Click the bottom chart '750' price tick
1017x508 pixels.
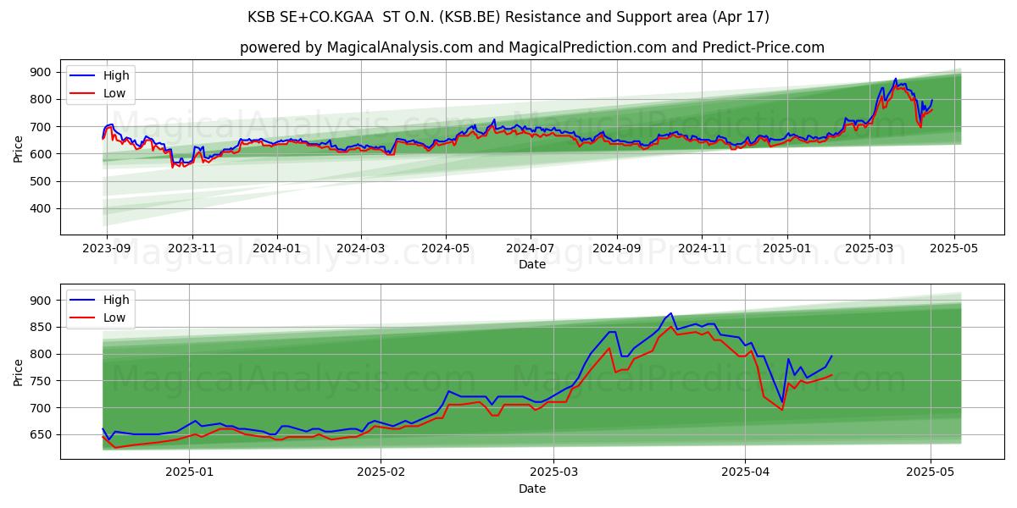[x=42, y=381]
